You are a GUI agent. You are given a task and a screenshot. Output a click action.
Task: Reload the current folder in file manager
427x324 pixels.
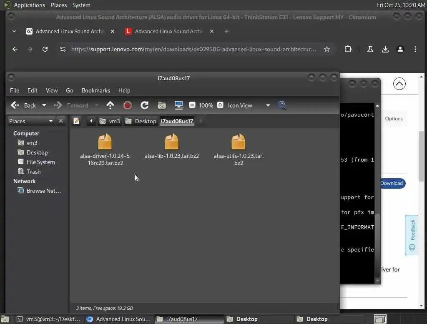point(145,105)
